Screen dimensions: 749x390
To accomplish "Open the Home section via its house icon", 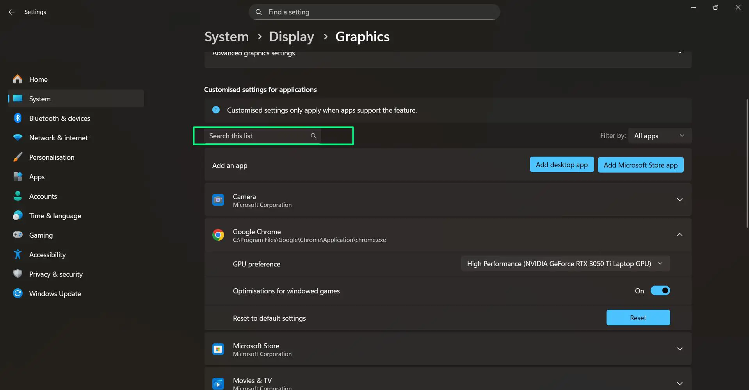I will pos(18,79).
